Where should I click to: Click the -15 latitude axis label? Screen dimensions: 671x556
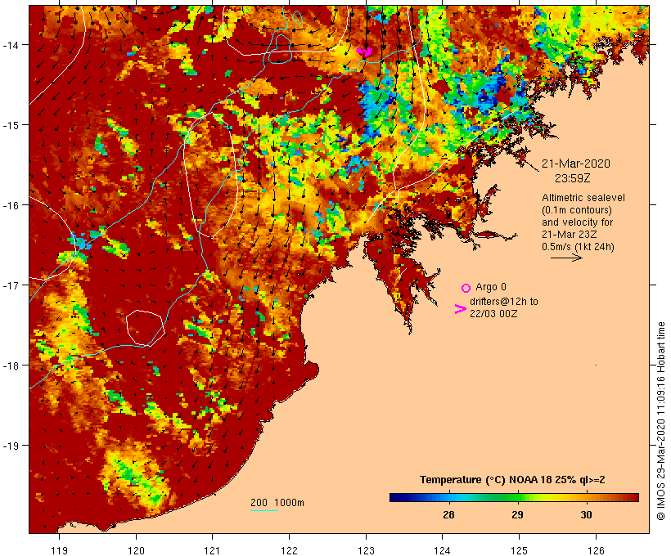[10, 125]
